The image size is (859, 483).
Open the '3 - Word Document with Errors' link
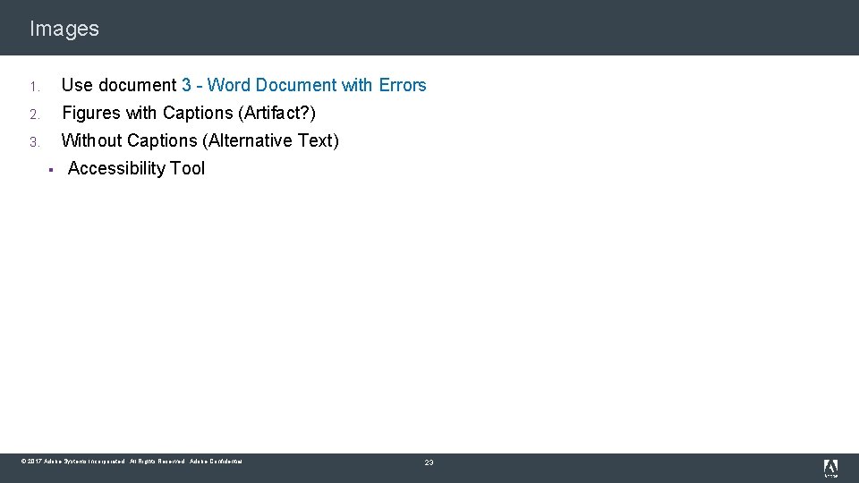pyautogui.click(x=304, y=86)
